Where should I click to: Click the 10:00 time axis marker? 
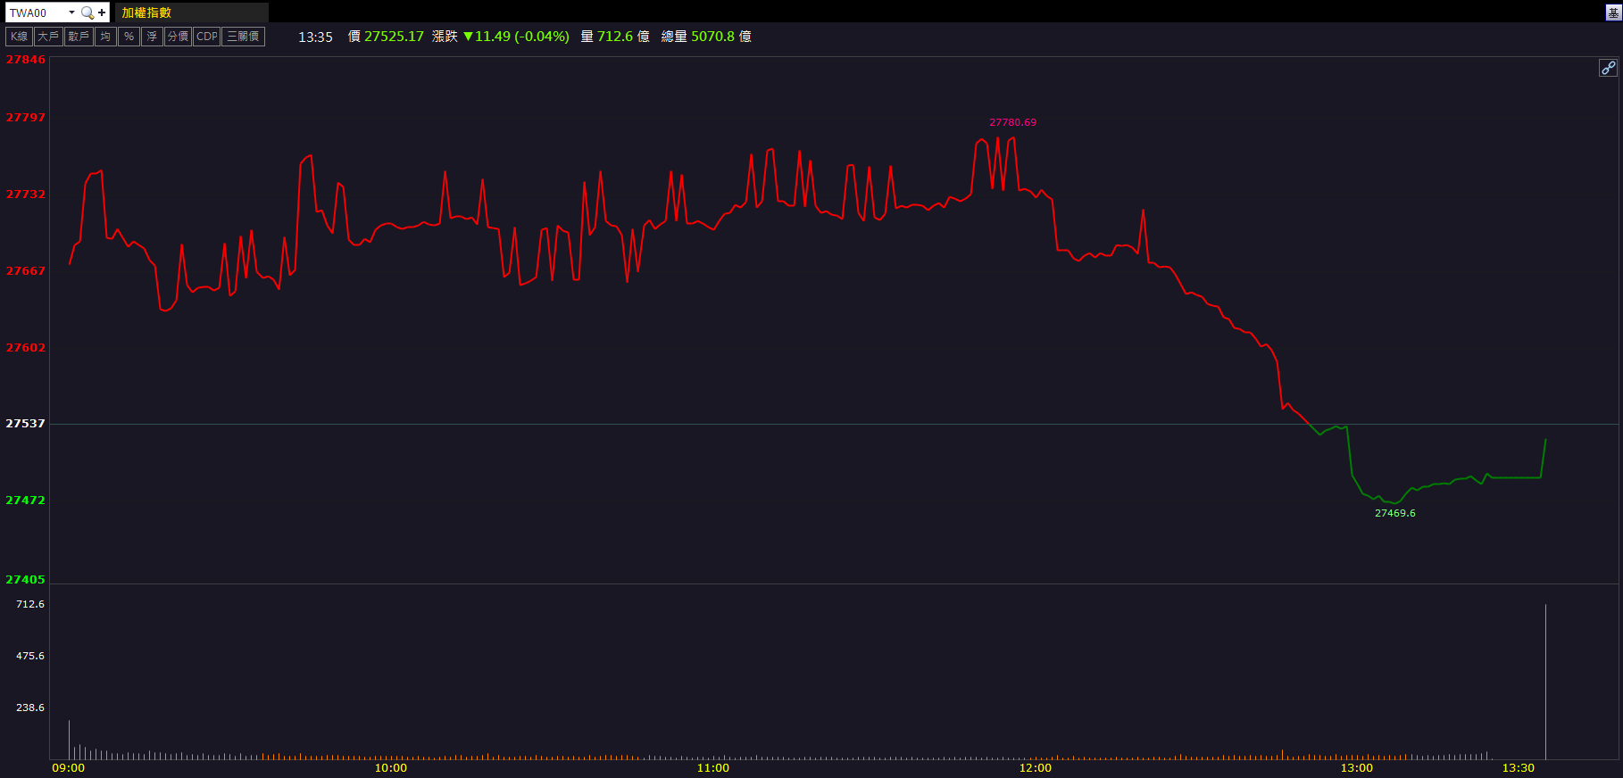[391, 768]
